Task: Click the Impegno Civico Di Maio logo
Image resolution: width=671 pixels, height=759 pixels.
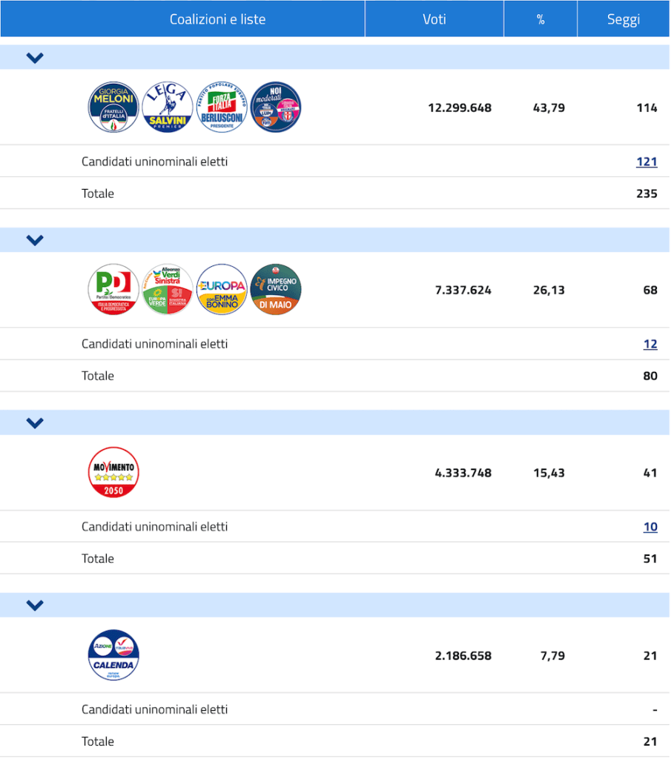Action: (276, 290)
